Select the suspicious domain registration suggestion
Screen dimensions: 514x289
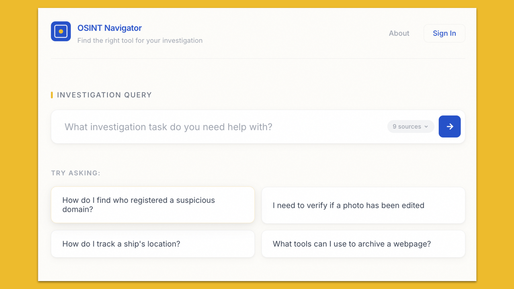(x=152, y=205)
